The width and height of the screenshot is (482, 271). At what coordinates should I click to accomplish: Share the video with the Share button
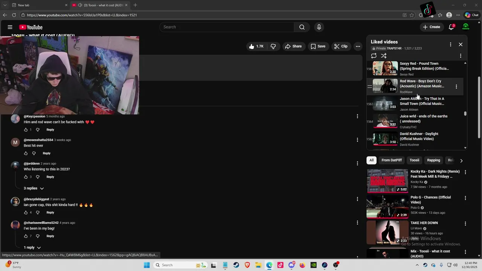(293, 46)
